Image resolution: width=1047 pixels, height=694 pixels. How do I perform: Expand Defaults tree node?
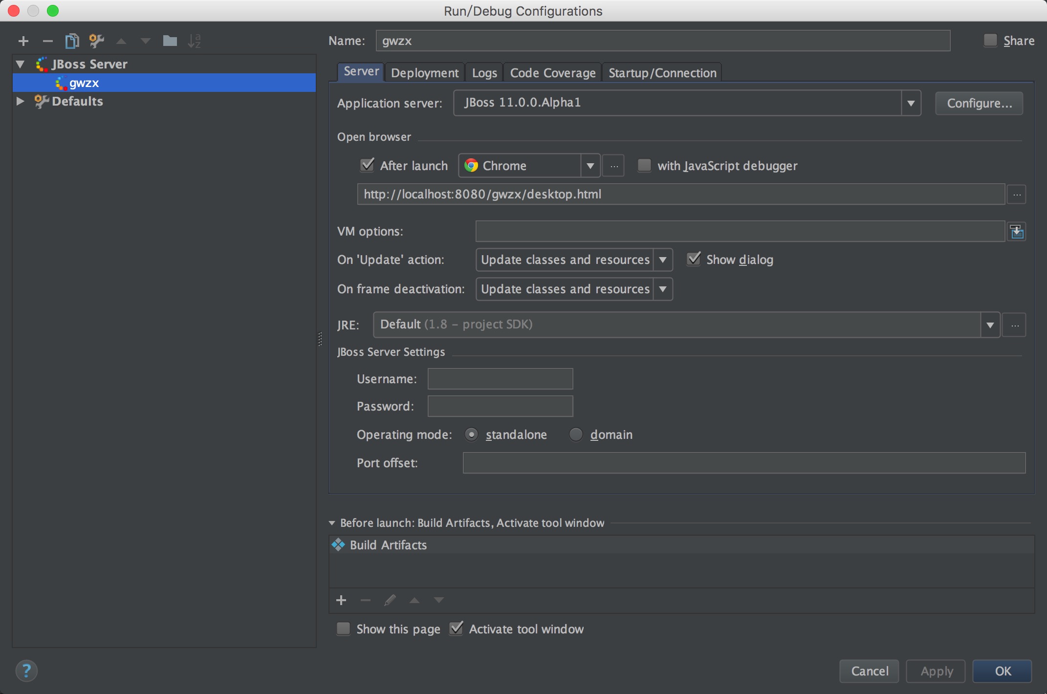[x=20, y=101]
